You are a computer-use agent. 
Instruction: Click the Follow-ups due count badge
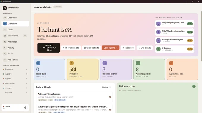pos(194,86)
